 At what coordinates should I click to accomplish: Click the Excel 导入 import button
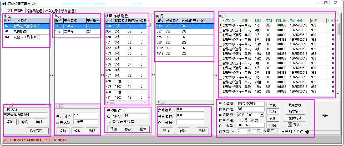click(x=294, y=125)
